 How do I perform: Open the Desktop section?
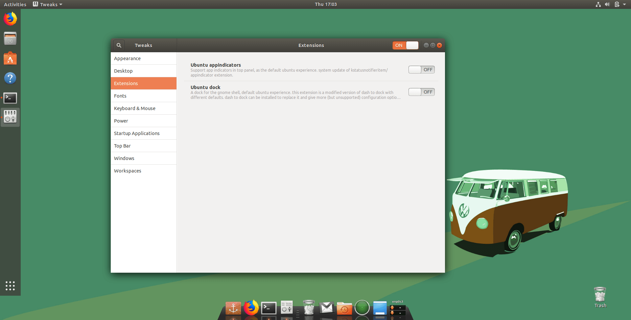pyautogui.click(x=144, y=71)
